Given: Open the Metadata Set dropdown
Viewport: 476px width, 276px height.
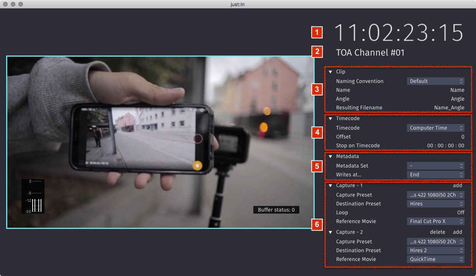Looking at the screenshot, I should pos(435,166).
